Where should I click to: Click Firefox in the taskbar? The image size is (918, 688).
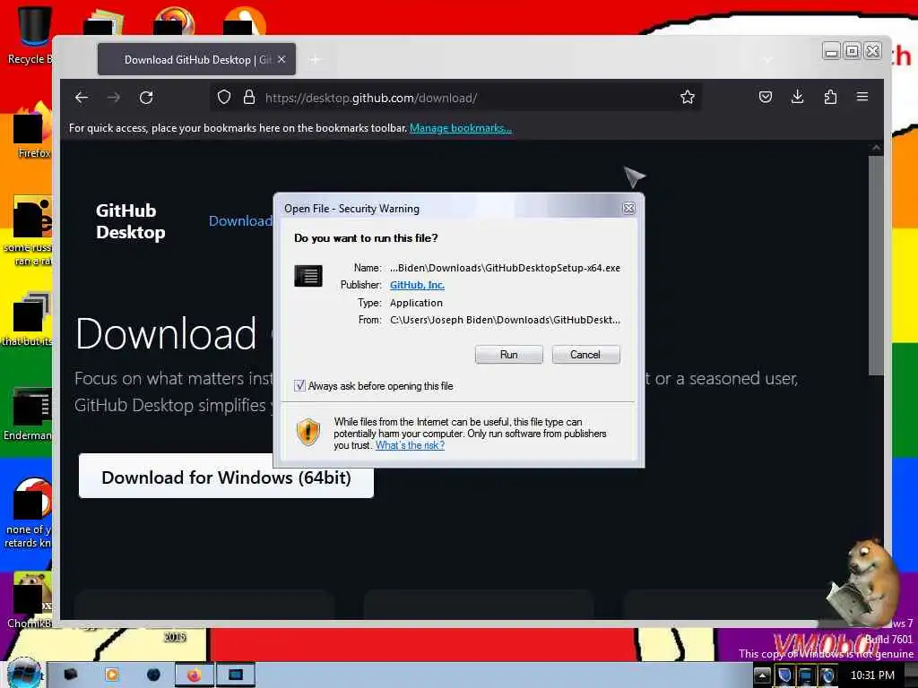pos(194,675)
